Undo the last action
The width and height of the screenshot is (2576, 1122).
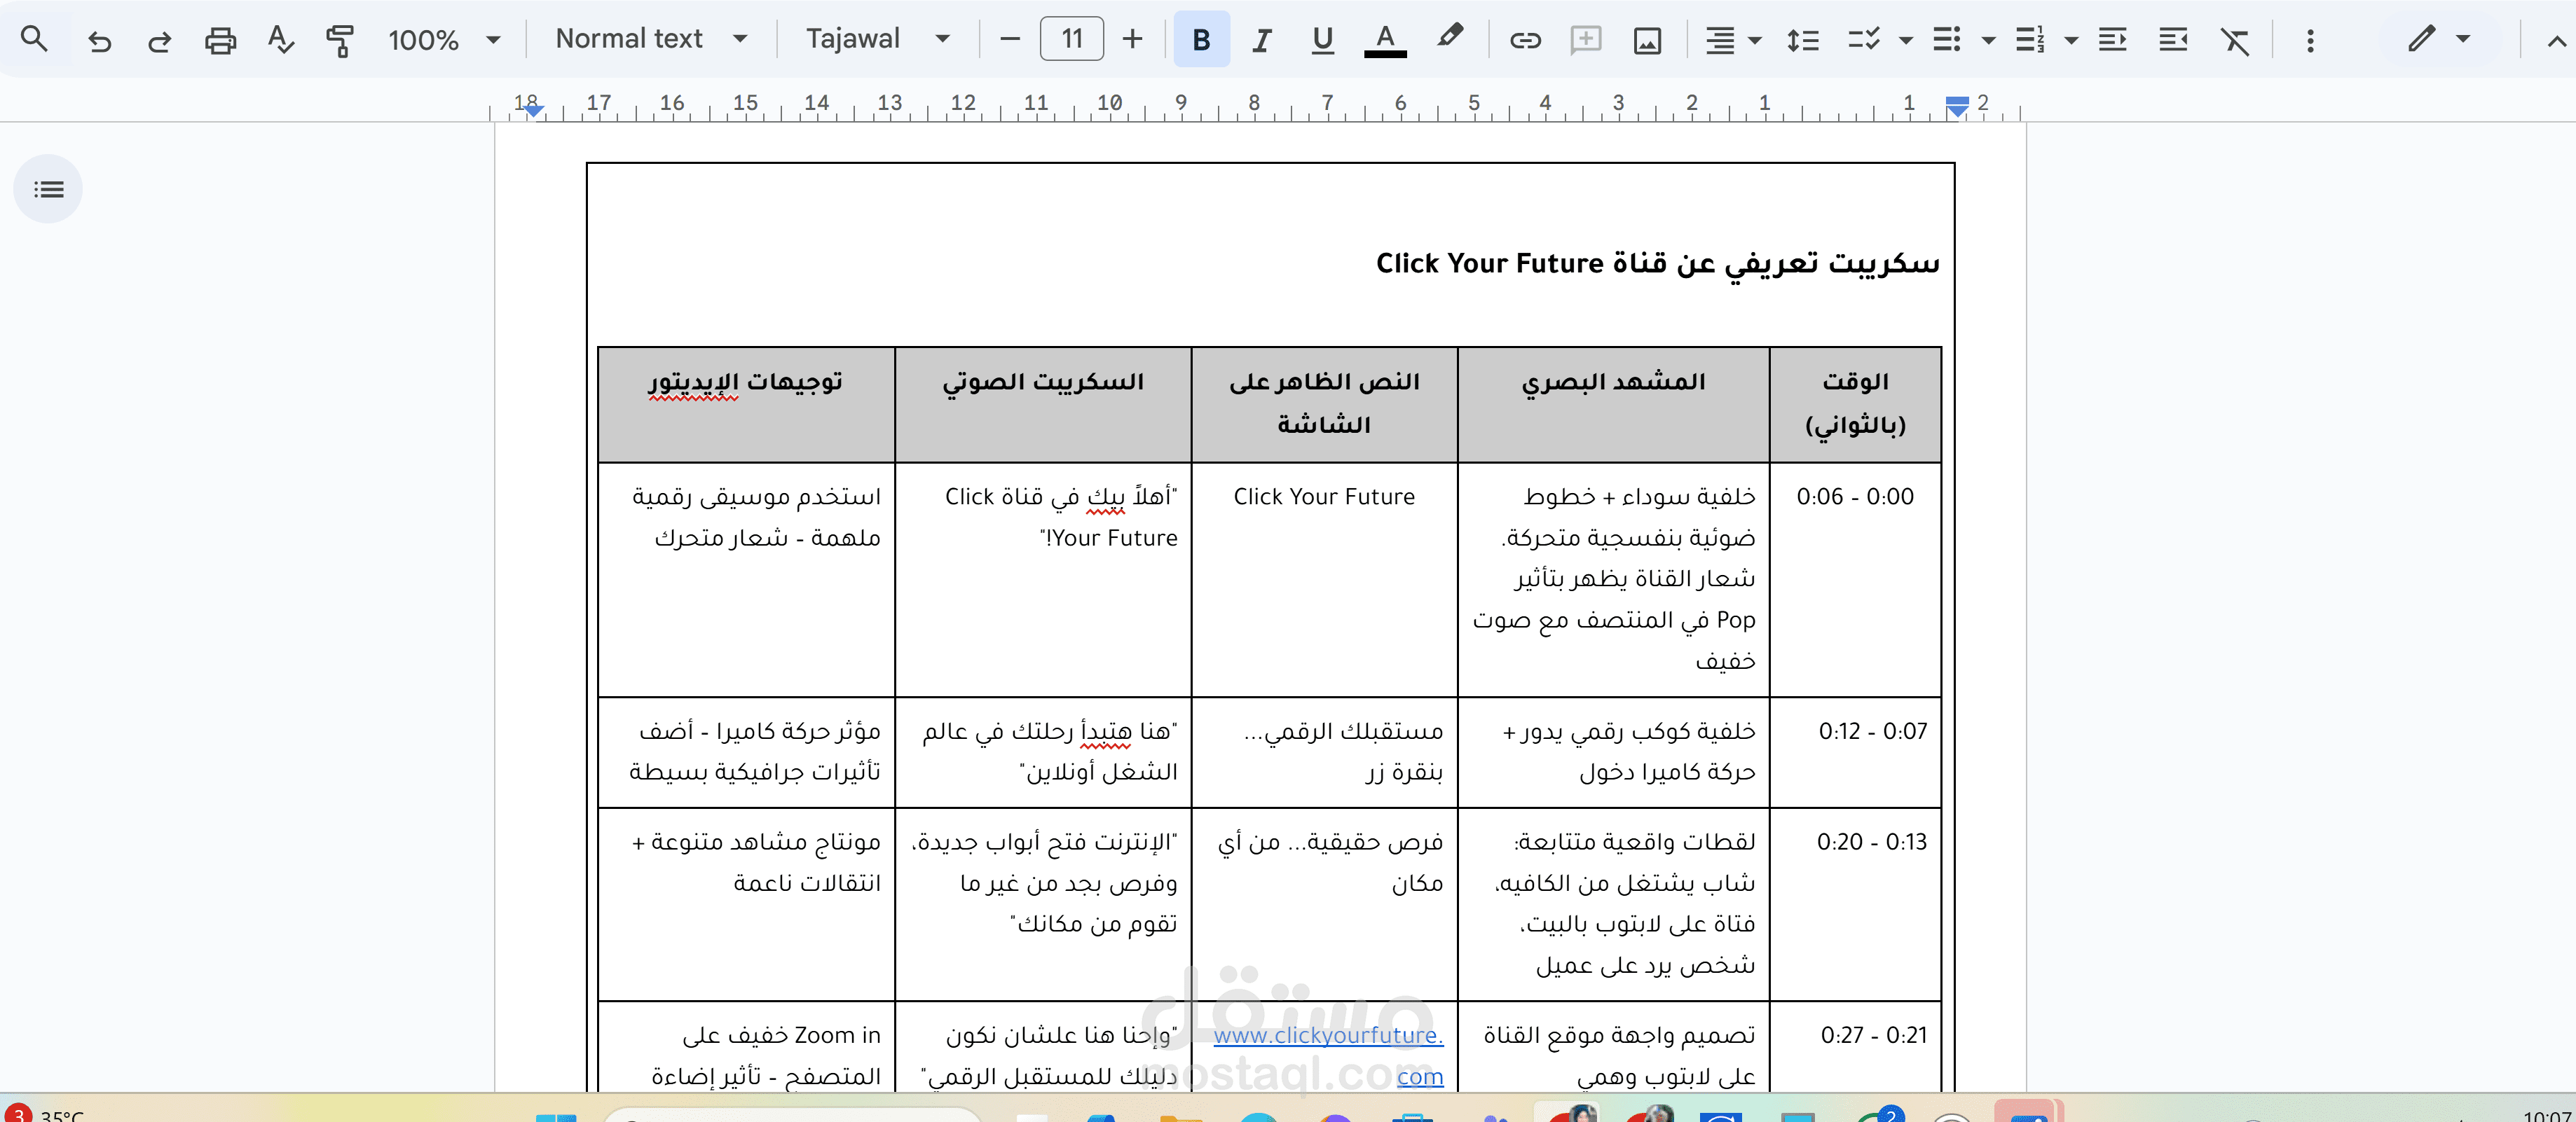99,40
